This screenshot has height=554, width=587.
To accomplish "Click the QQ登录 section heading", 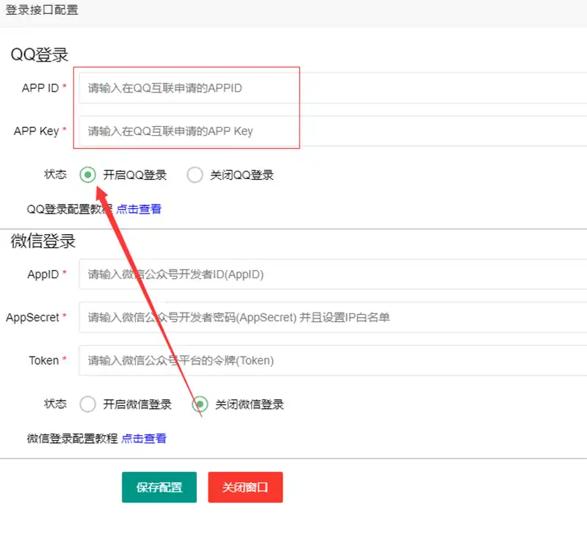I will 40,55.
